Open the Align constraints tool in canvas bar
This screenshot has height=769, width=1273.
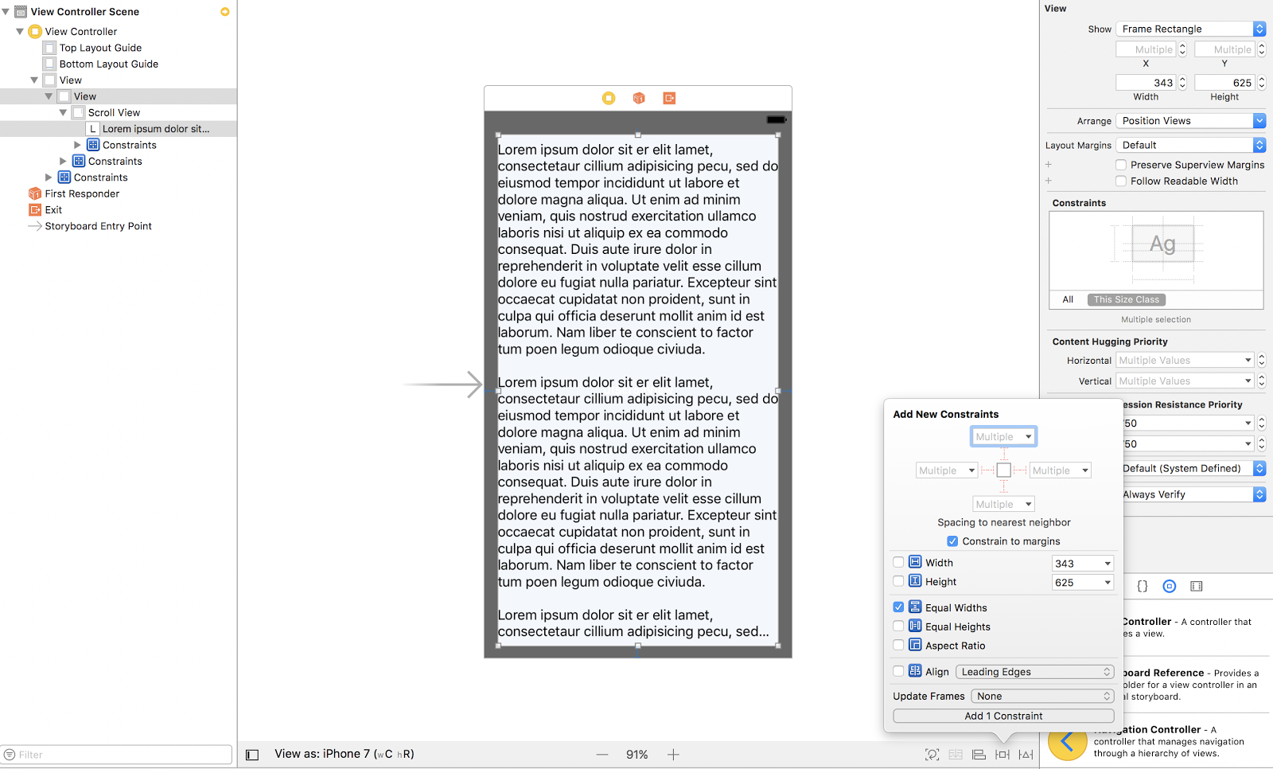(979, 755)
